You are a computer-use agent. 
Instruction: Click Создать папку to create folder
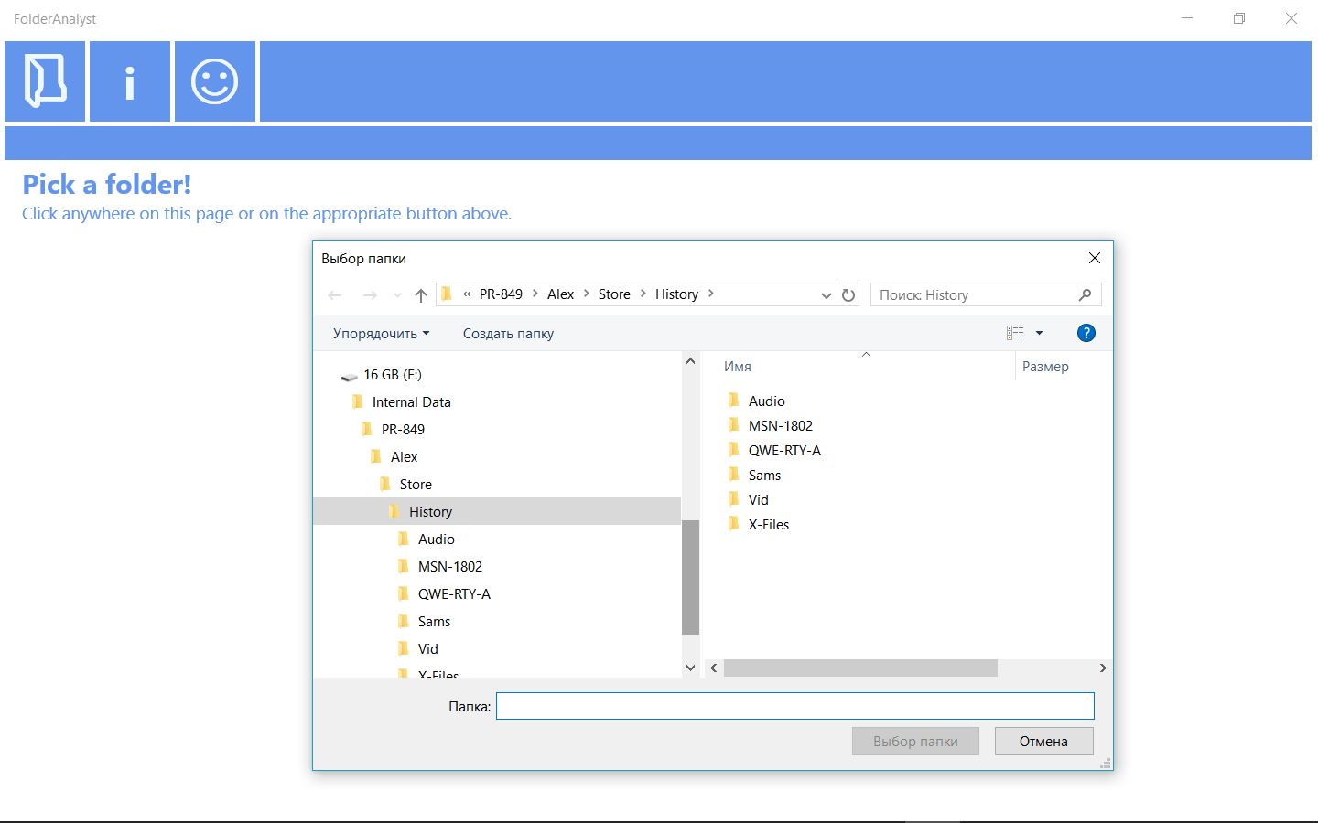(x=508, y=334)
